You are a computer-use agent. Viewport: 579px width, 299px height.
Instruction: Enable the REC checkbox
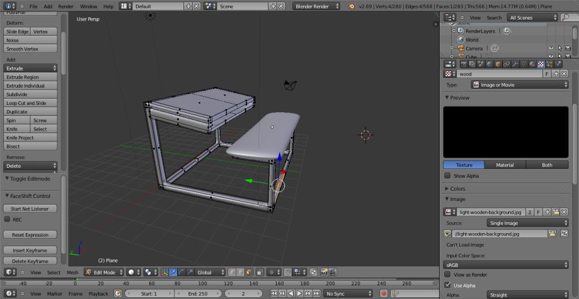pyautogui.click(x=7, y=219)
